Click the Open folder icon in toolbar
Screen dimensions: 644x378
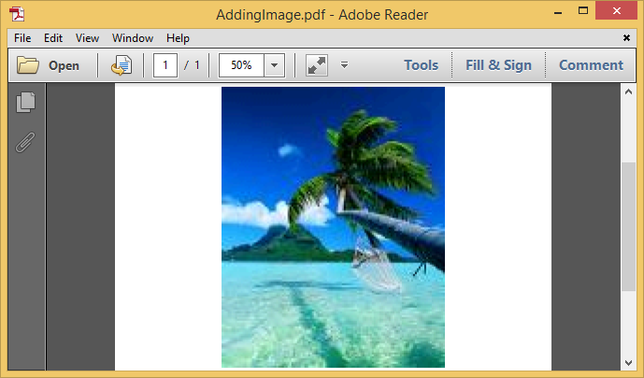[28, 65]
